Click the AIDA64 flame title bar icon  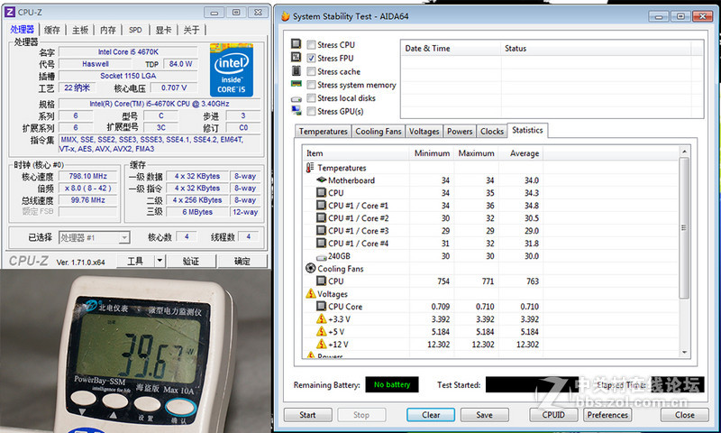click(x=285, y=16)
